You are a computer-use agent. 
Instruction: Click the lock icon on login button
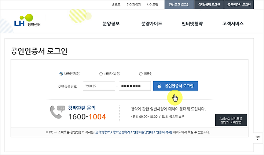coord(159,86)
